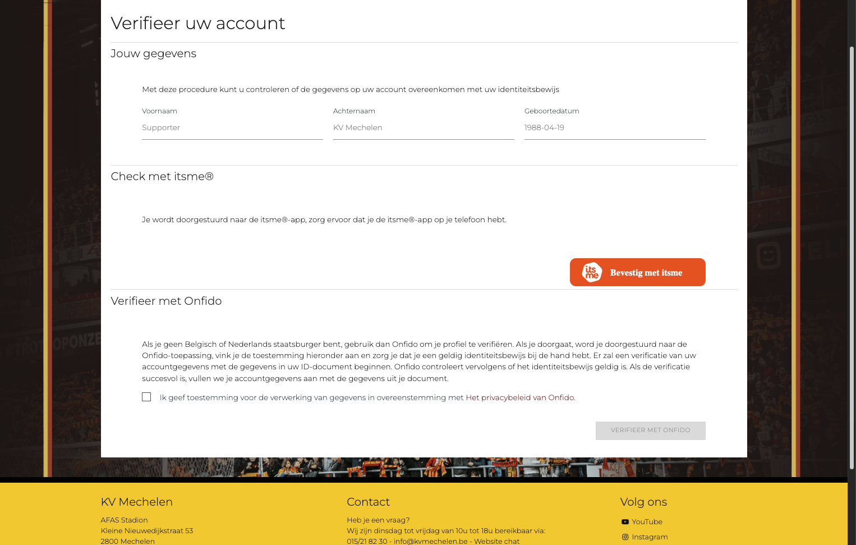This screenshot has width=856, height=545.
Task: Click the 'Verifieer uw account' heading
Action: point(198,23)
